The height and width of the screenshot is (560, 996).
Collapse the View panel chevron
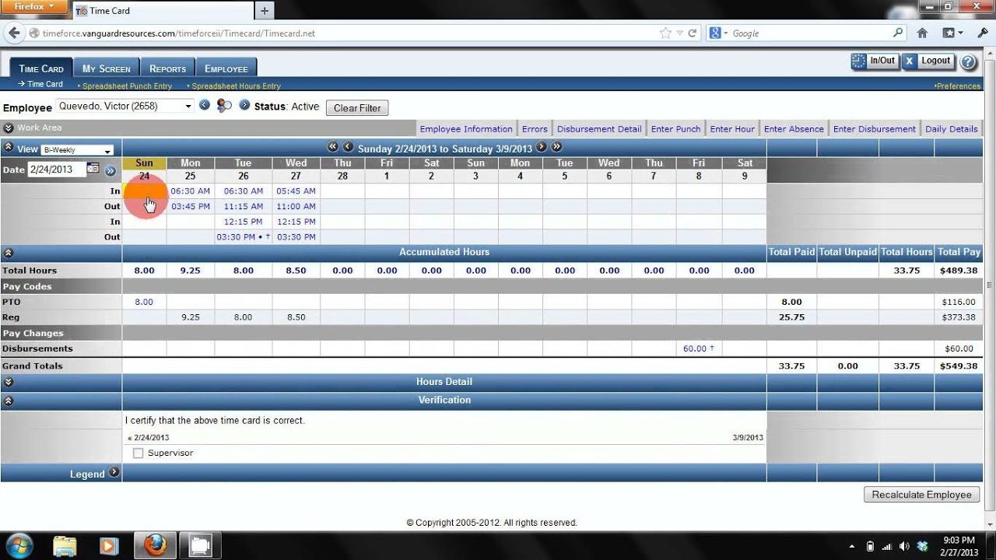coord(9,148)
